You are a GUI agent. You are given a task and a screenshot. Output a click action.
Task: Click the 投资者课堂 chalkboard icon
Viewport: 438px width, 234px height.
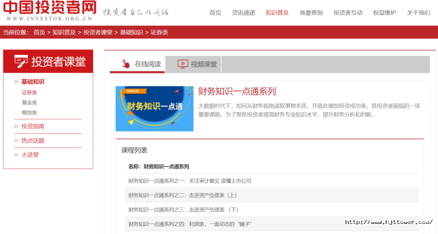tap(21, 62)
